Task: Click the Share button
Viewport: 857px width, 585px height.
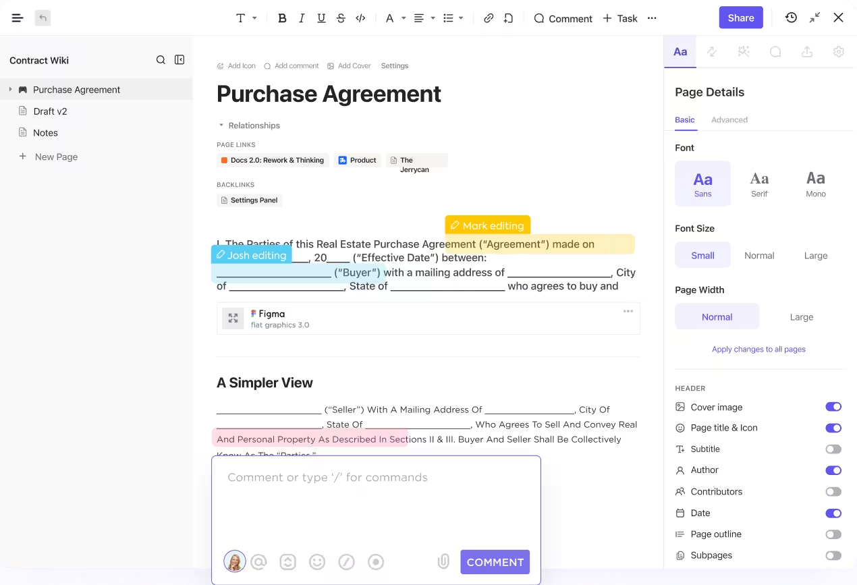Action: pos(740,18)
